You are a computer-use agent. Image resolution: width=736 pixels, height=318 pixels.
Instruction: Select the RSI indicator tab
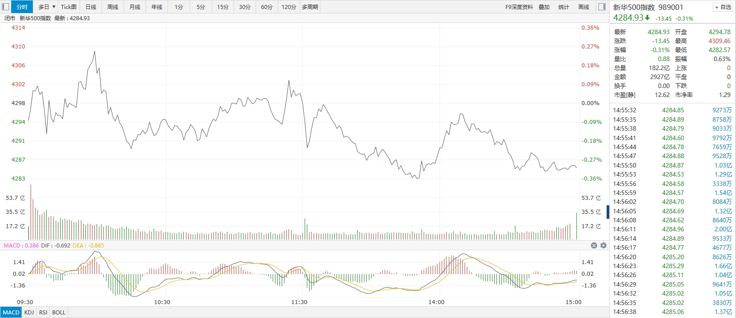[x=43, y=312]
